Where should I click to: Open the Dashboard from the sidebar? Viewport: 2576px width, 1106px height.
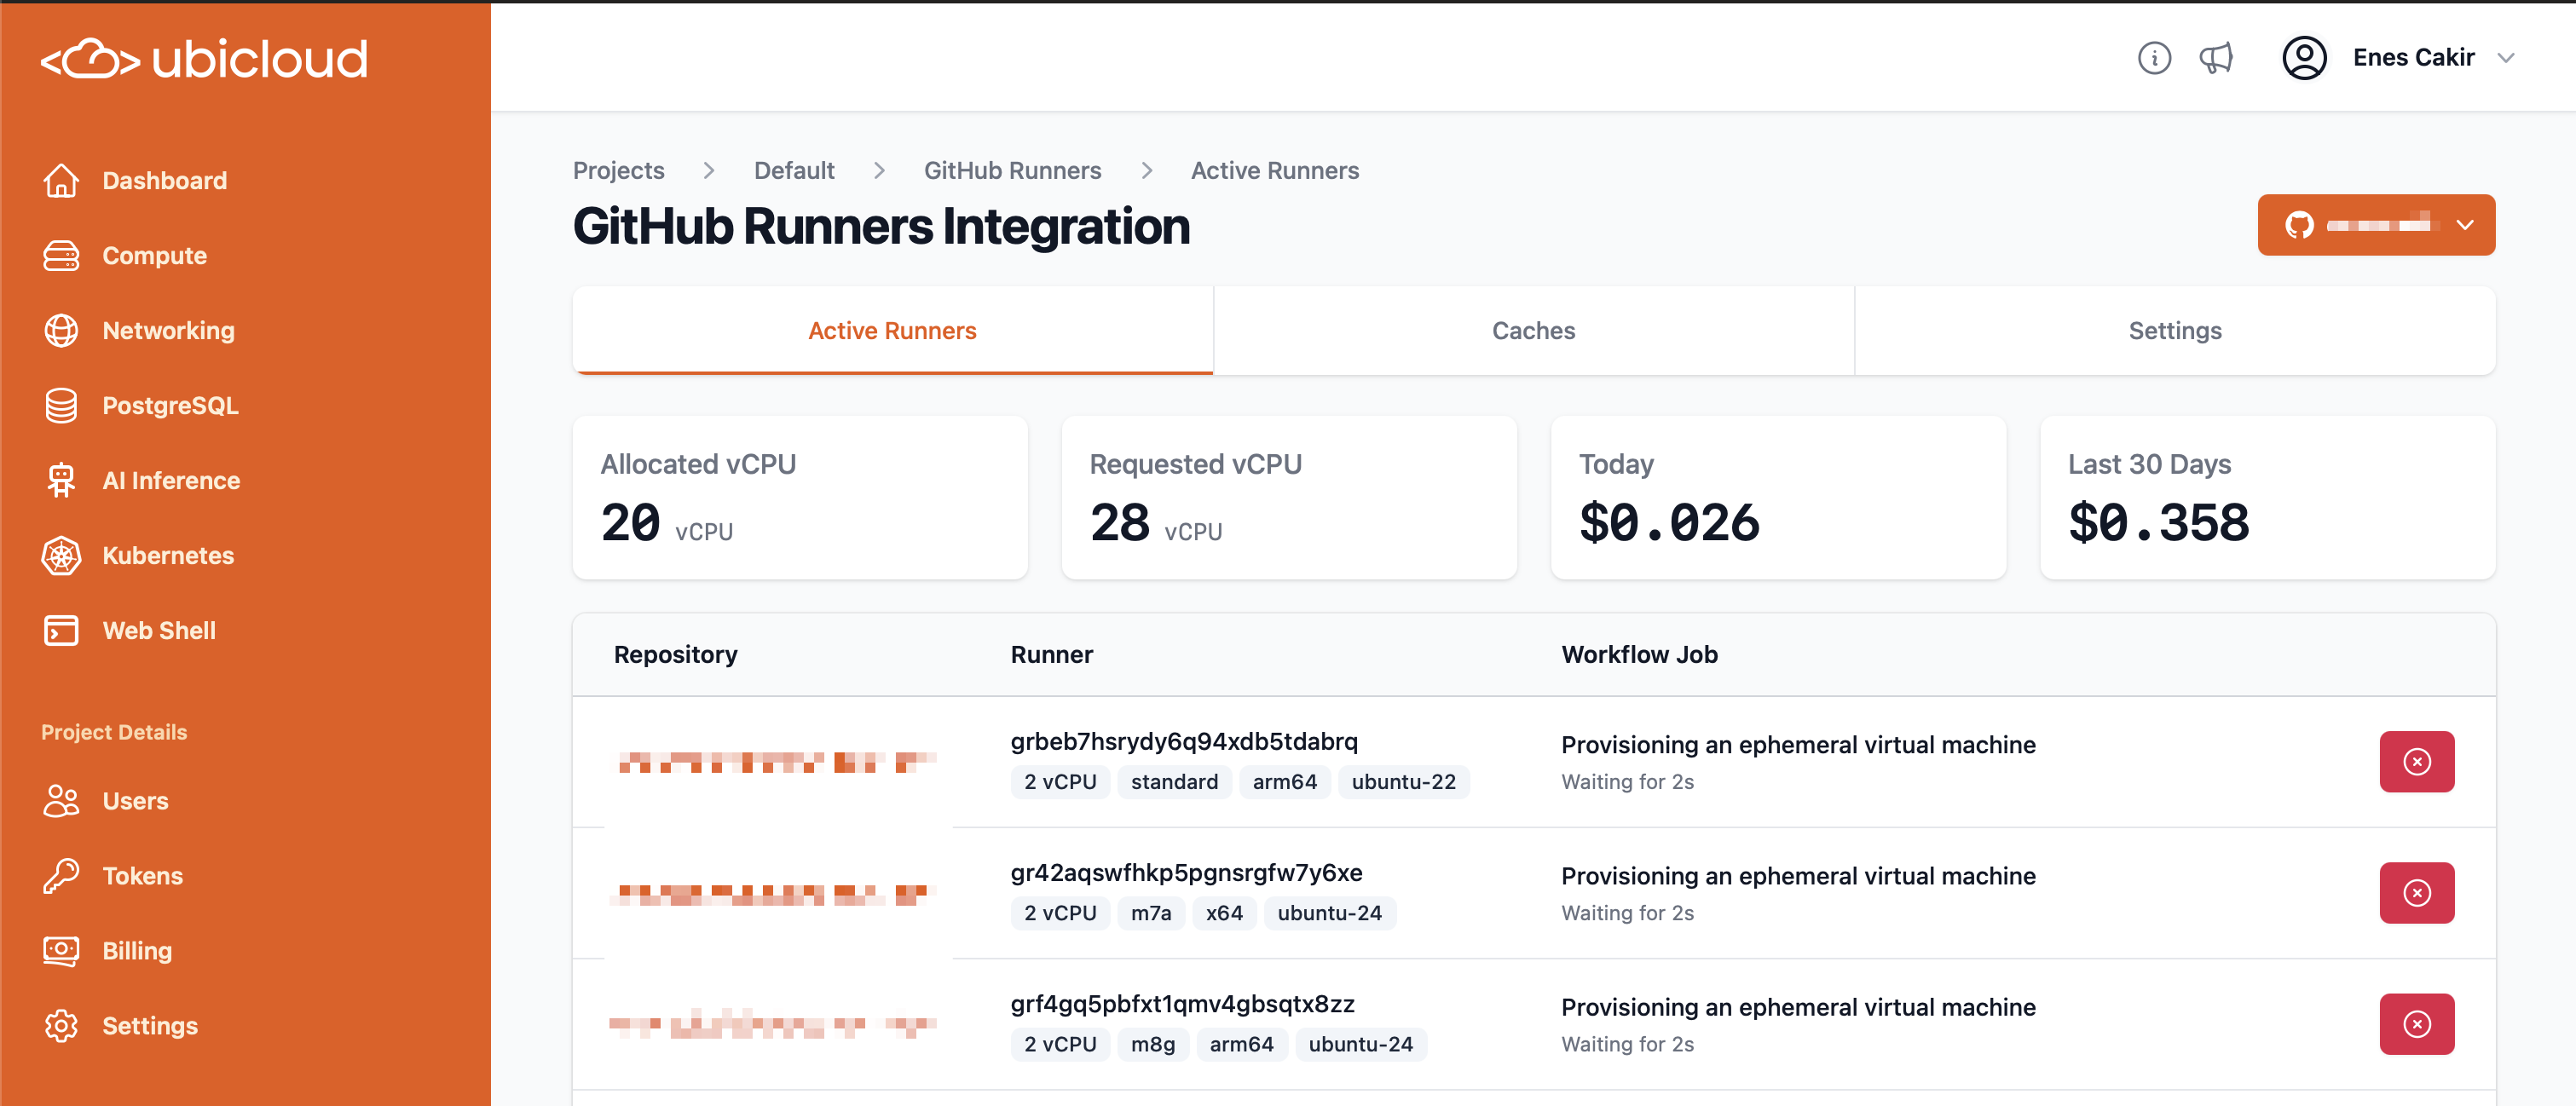pyautogui.click(x=164, y=180)
